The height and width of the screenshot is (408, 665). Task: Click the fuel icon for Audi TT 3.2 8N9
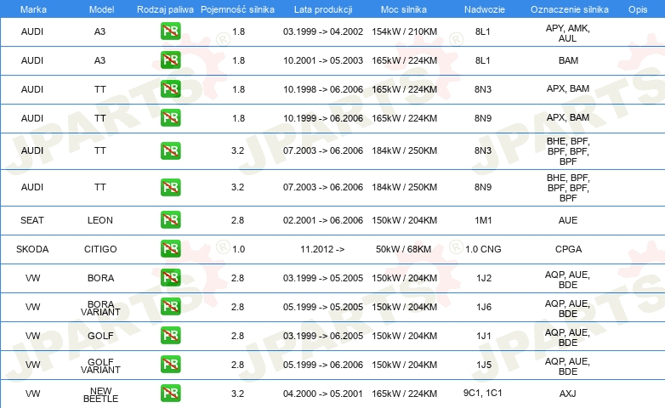(x=170, y=188)
